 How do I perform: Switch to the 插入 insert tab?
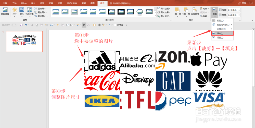(x=33, y=3)
